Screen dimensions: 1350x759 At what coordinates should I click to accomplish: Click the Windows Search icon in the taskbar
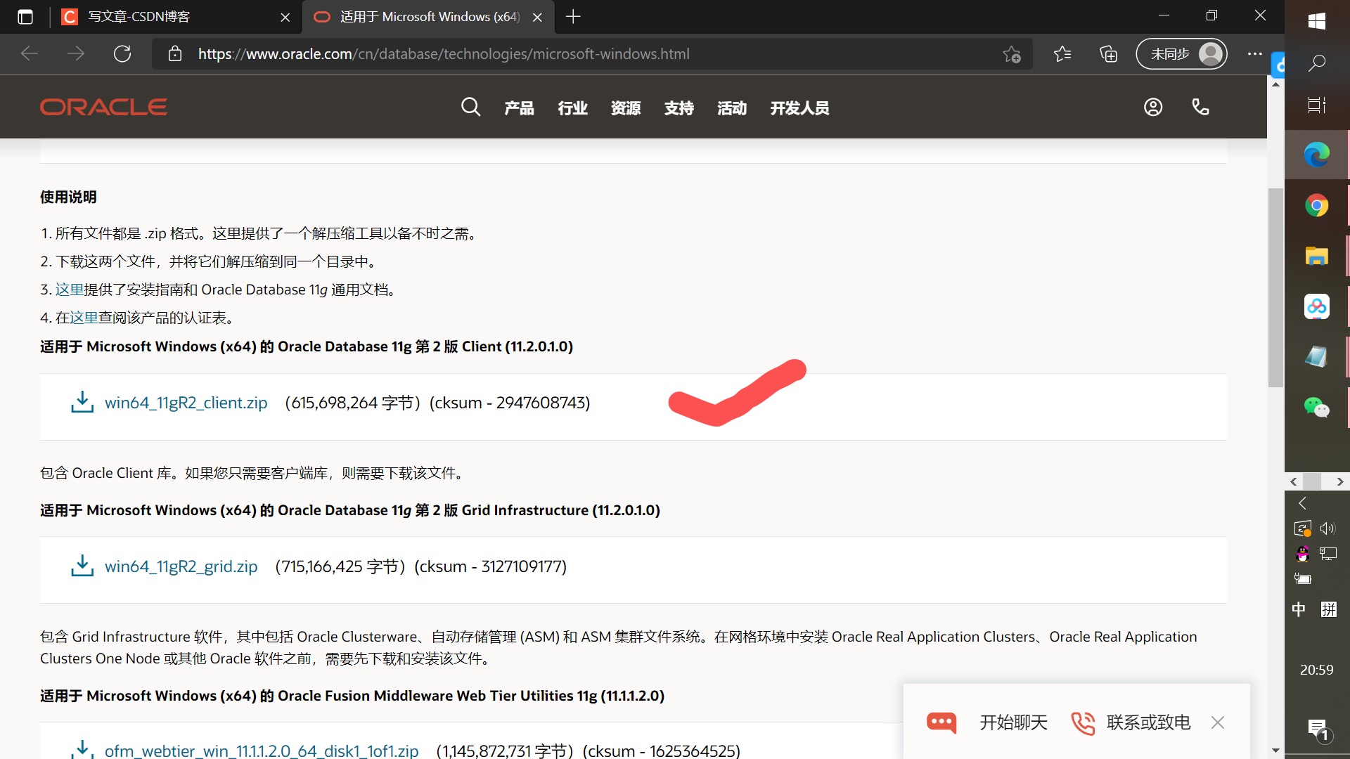(x=1318, y=63)
